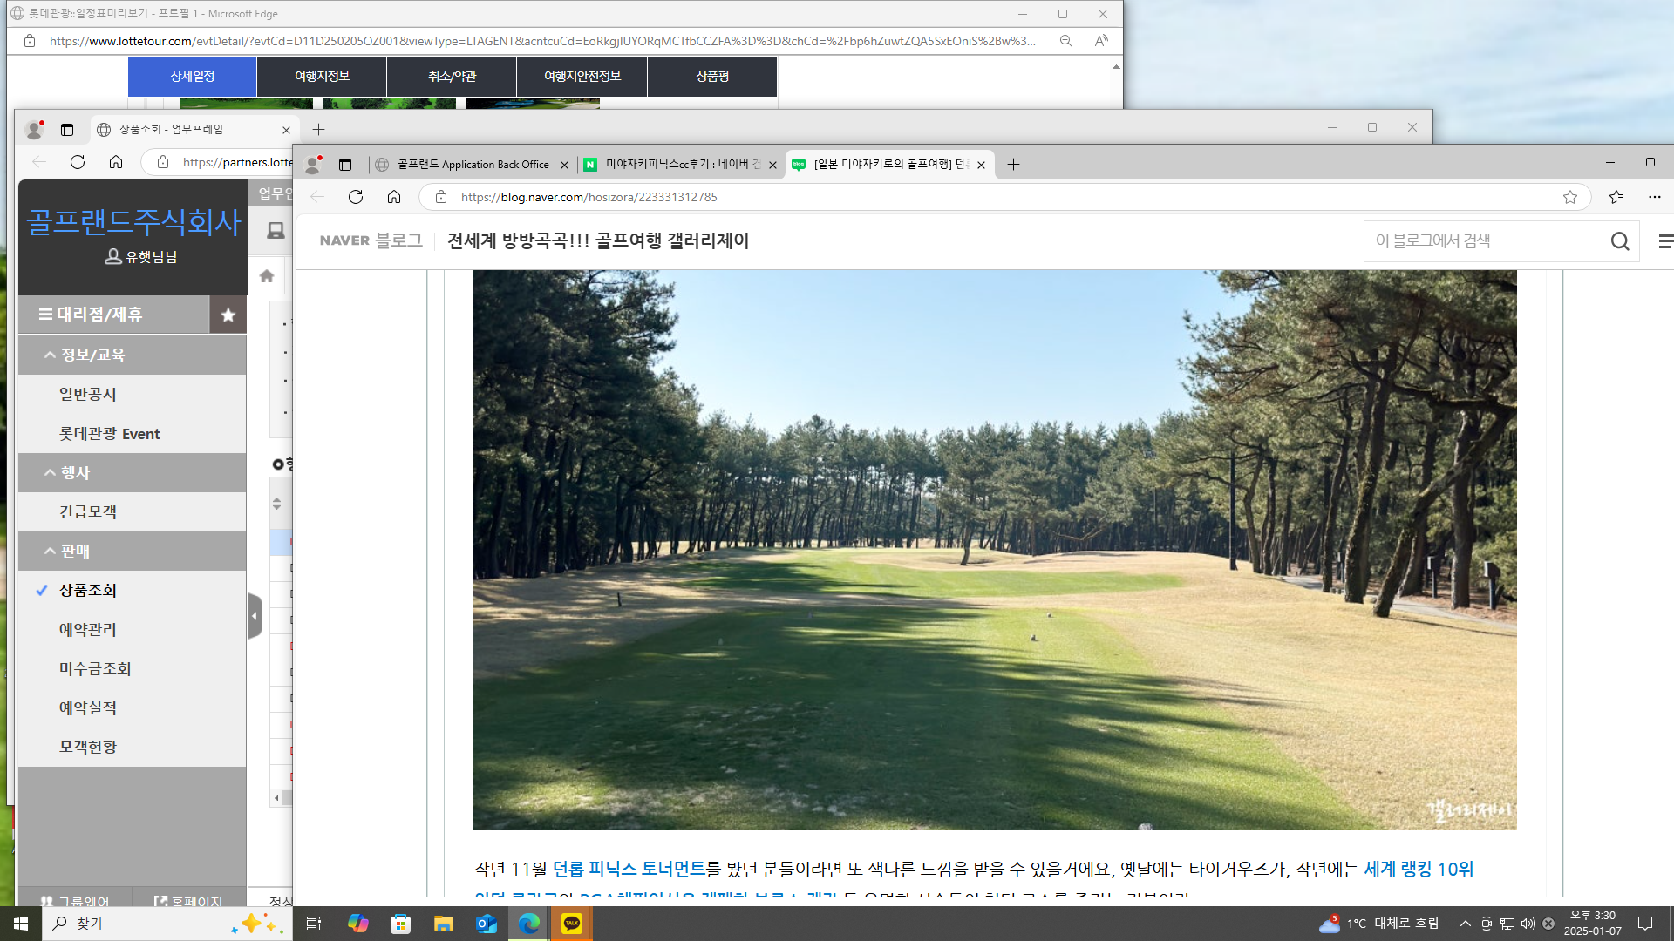This screenshot has width=1674, height=941.
Task: Open 롯데관광 Event in sidebar
Action: 133,433
